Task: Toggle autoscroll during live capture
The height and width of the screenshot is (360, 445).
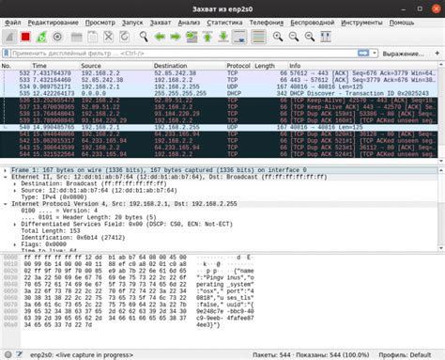Action: pos(239,37)
